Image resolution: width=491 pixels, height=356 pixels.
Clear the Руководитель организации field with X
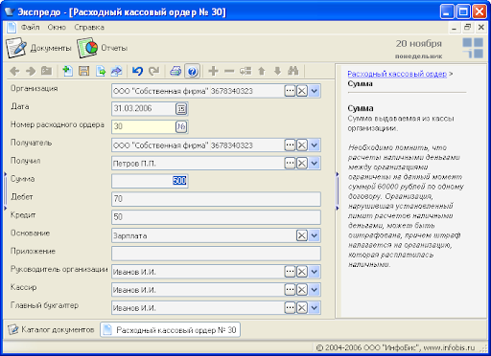pos(302,272)
